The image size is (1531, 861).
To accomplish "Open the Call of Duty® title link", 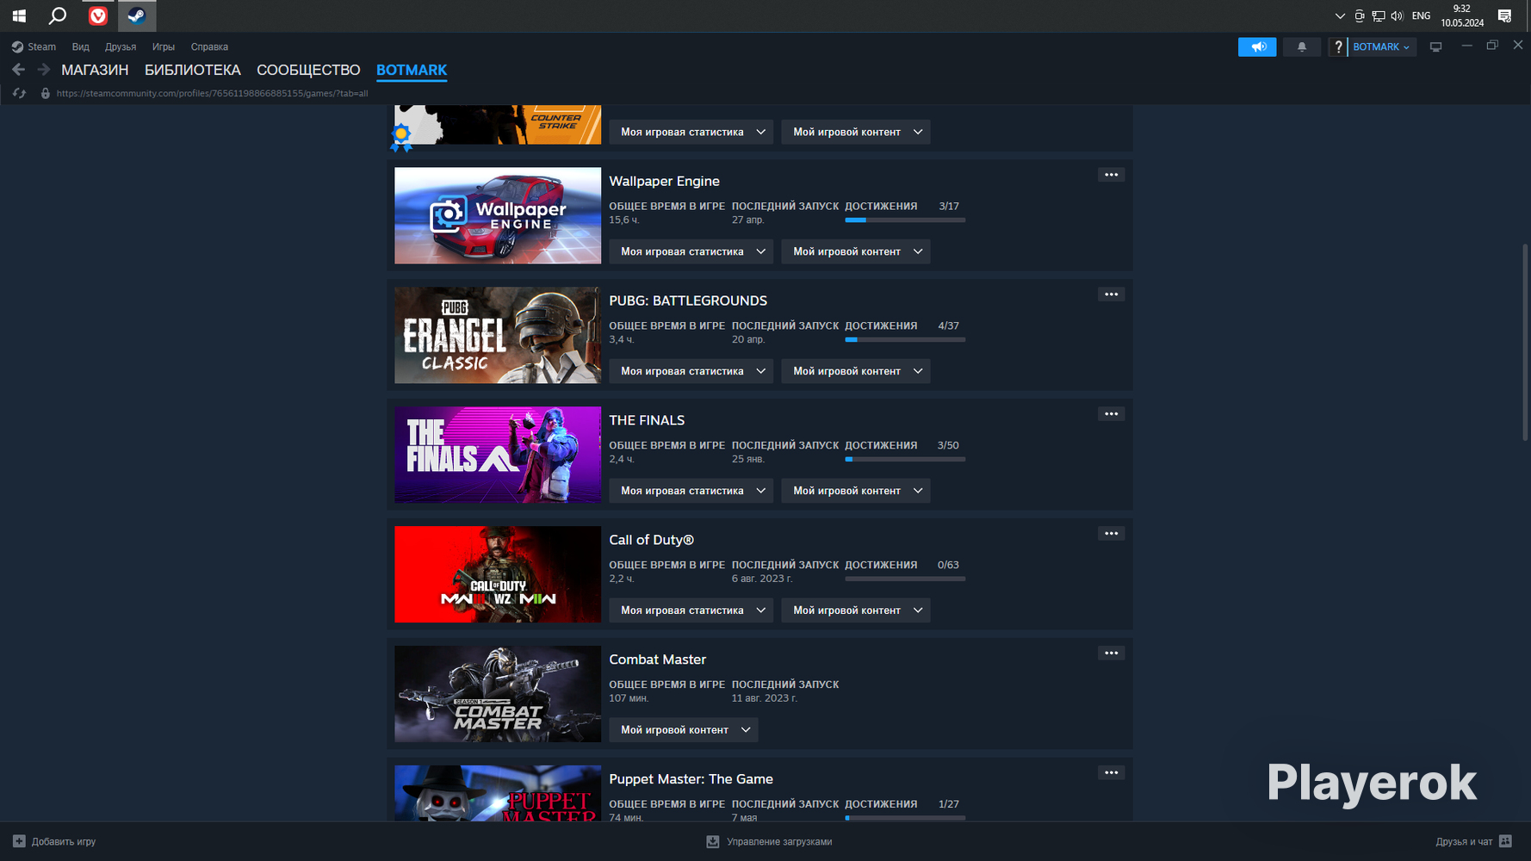I will (x=651, y=540).
